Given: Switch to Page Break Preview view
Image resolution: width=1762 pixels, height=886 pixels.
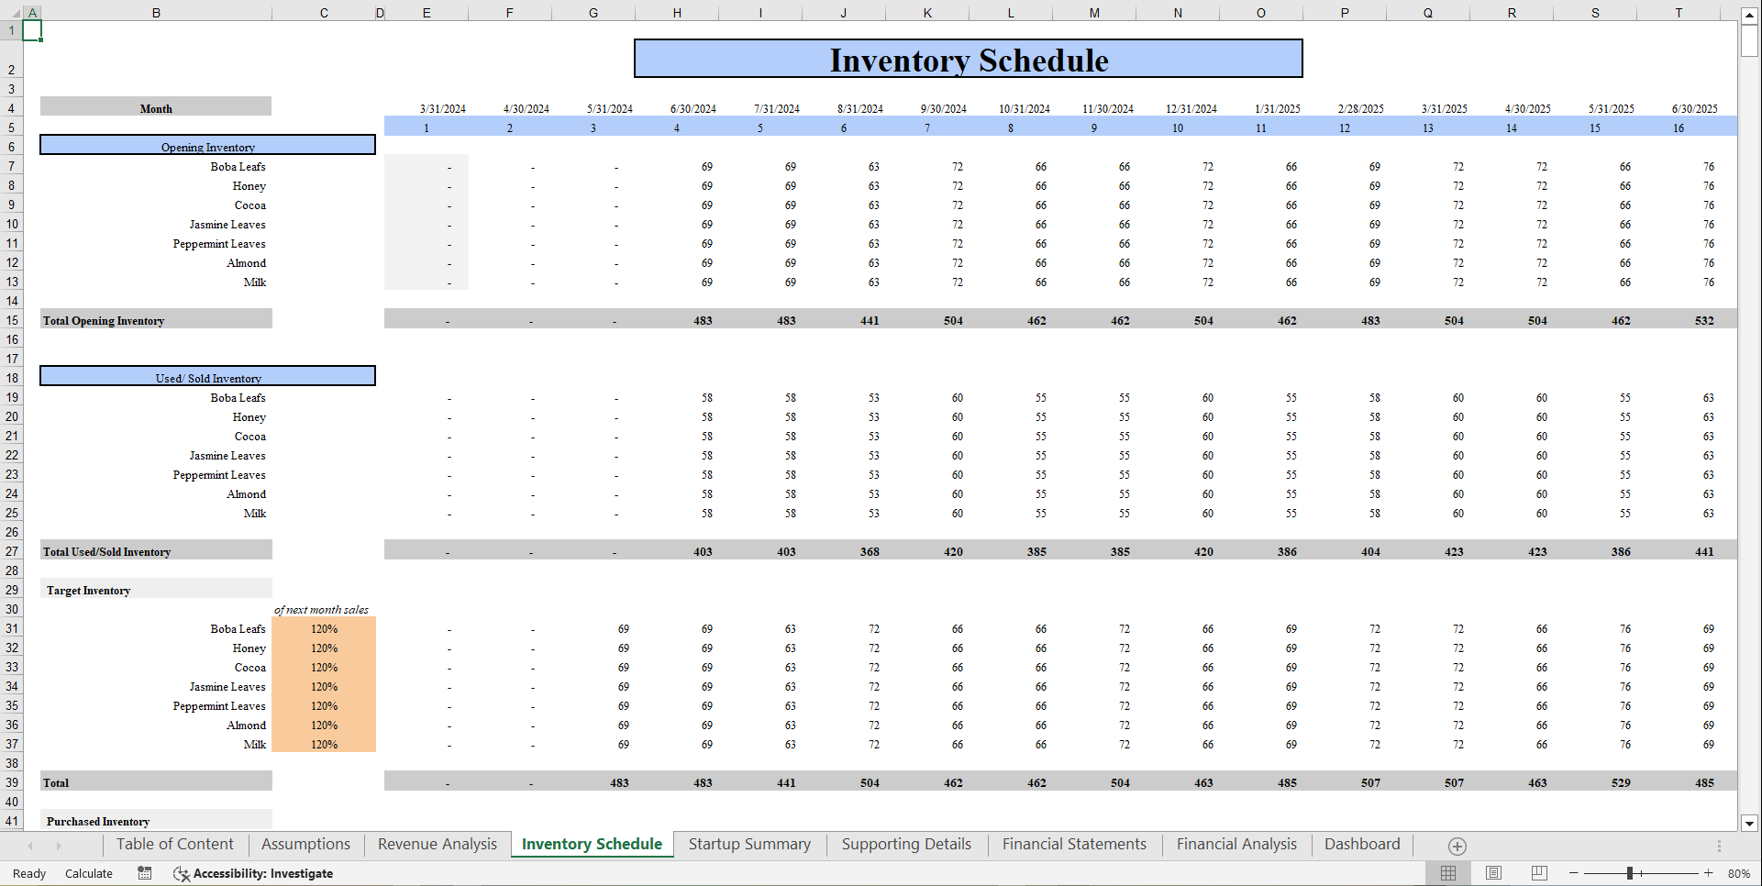Looking at the screenshot, I should pos(1539,873).
